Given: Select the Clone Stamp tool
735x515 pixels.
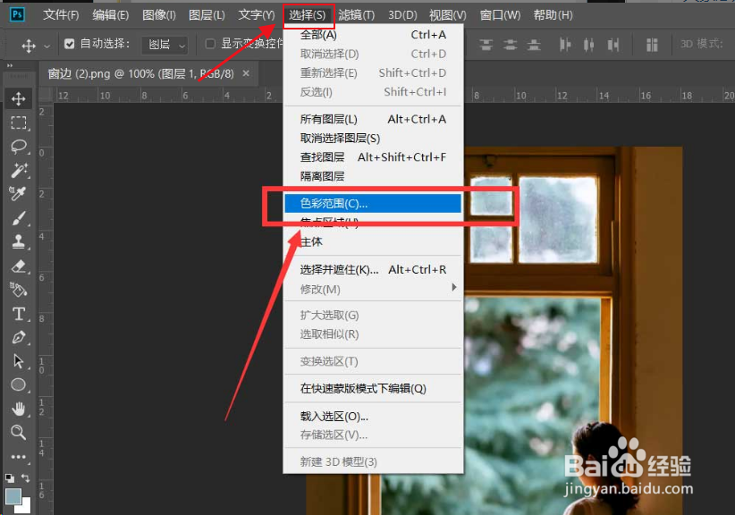Looking at the screenshot, I should [18, 241].
